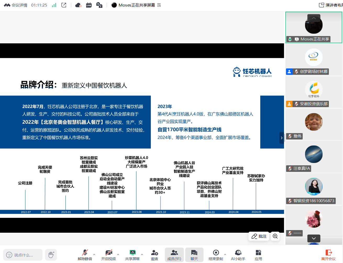Open 会议详情 meeting details
Viewport: 343px width, 263px height.
(16, 5)
